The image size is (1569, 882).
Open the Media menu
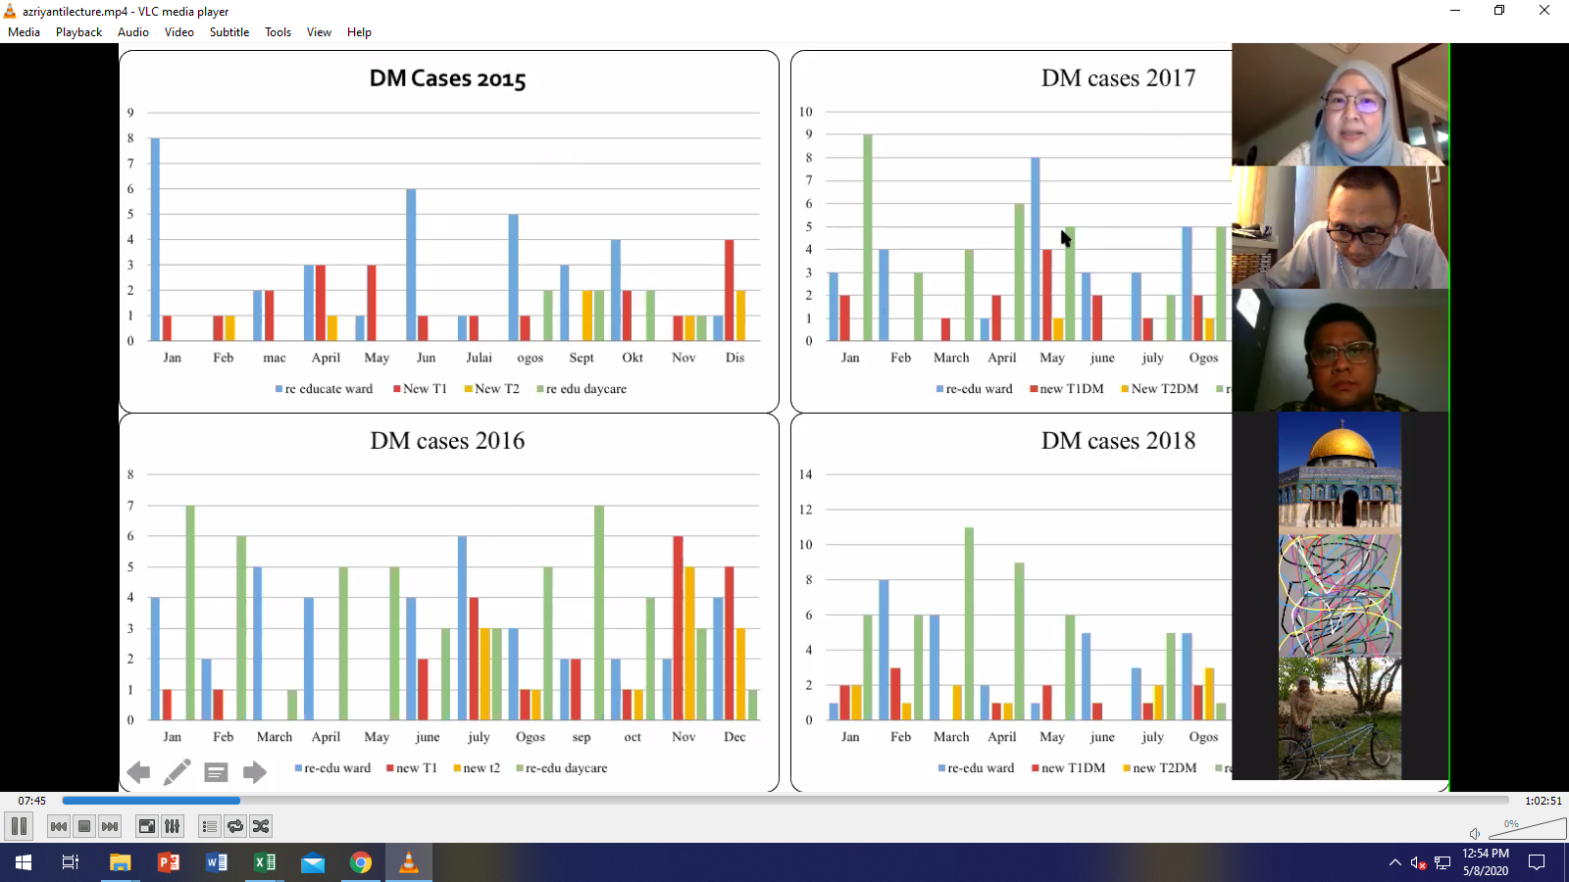[x=24, y=32]
